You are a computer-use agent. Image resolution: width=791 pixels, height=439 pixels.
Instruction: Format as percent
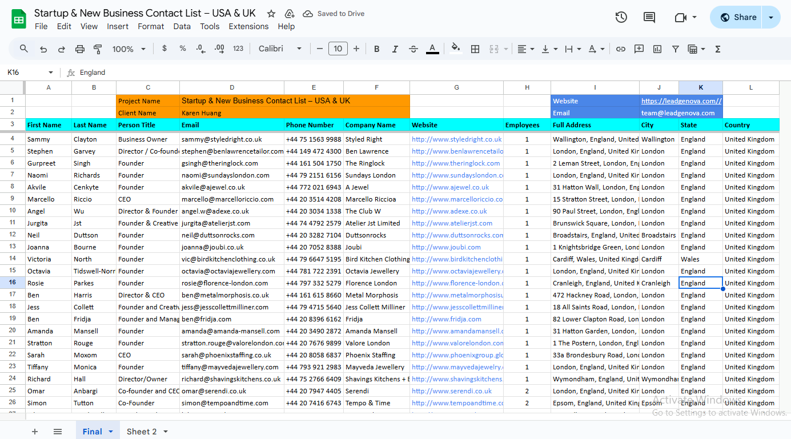pos(183,49)
